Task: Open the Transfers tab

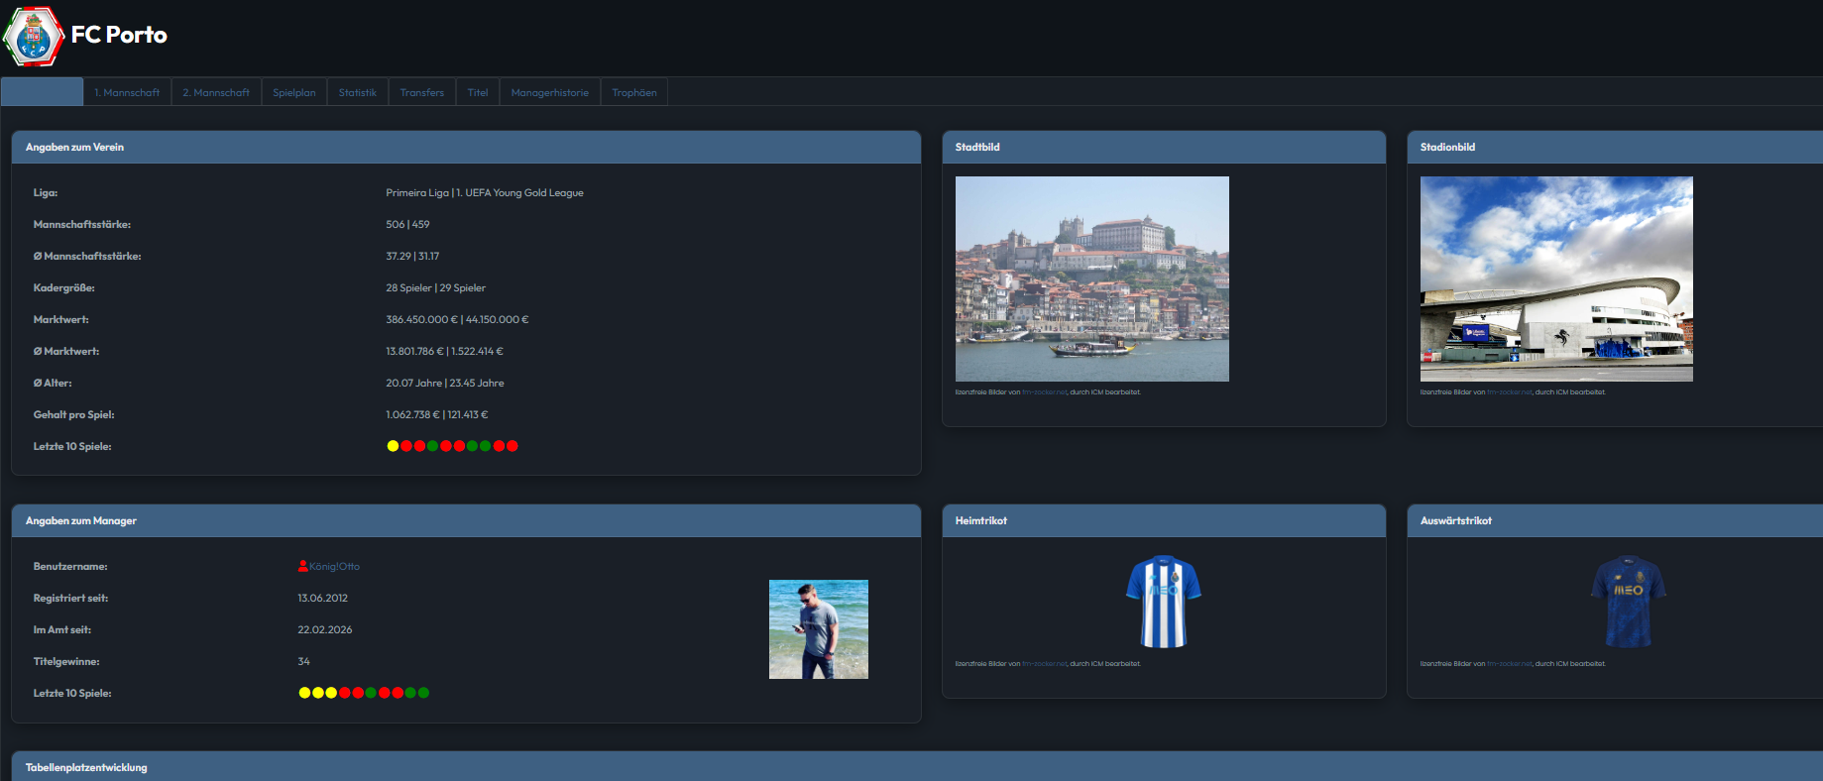Action: coord(421,92)
